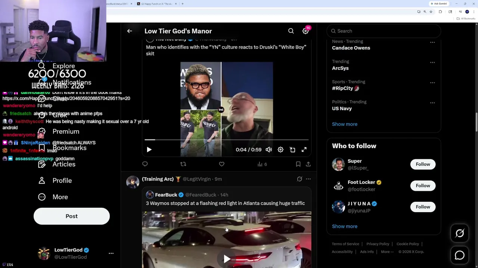The width and height of the screenshot is (478, 268).
Task: Click the Search input field
Action: 384,31
